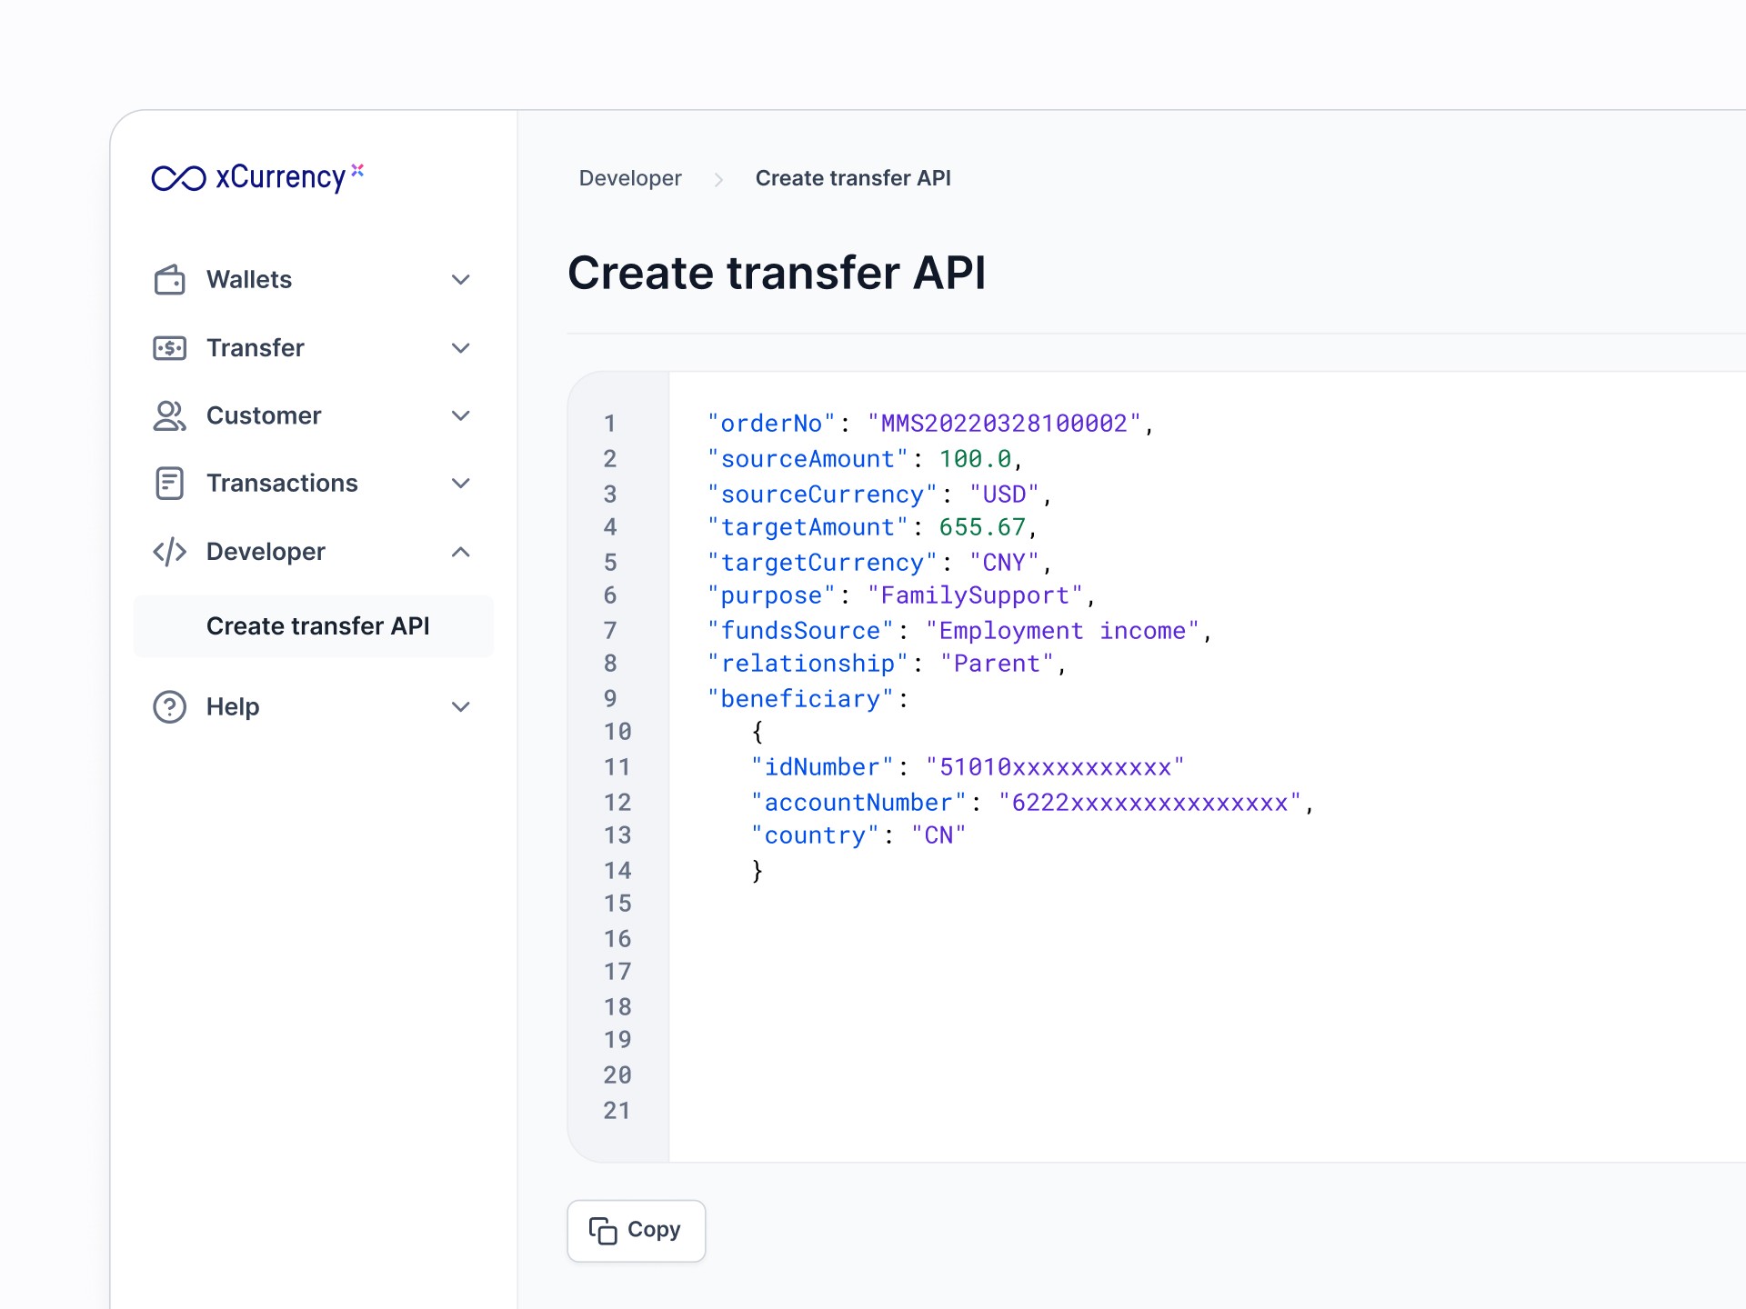Expand the Transfer section chevron
1746x1309 pixels.
click(x=461, y=348)
